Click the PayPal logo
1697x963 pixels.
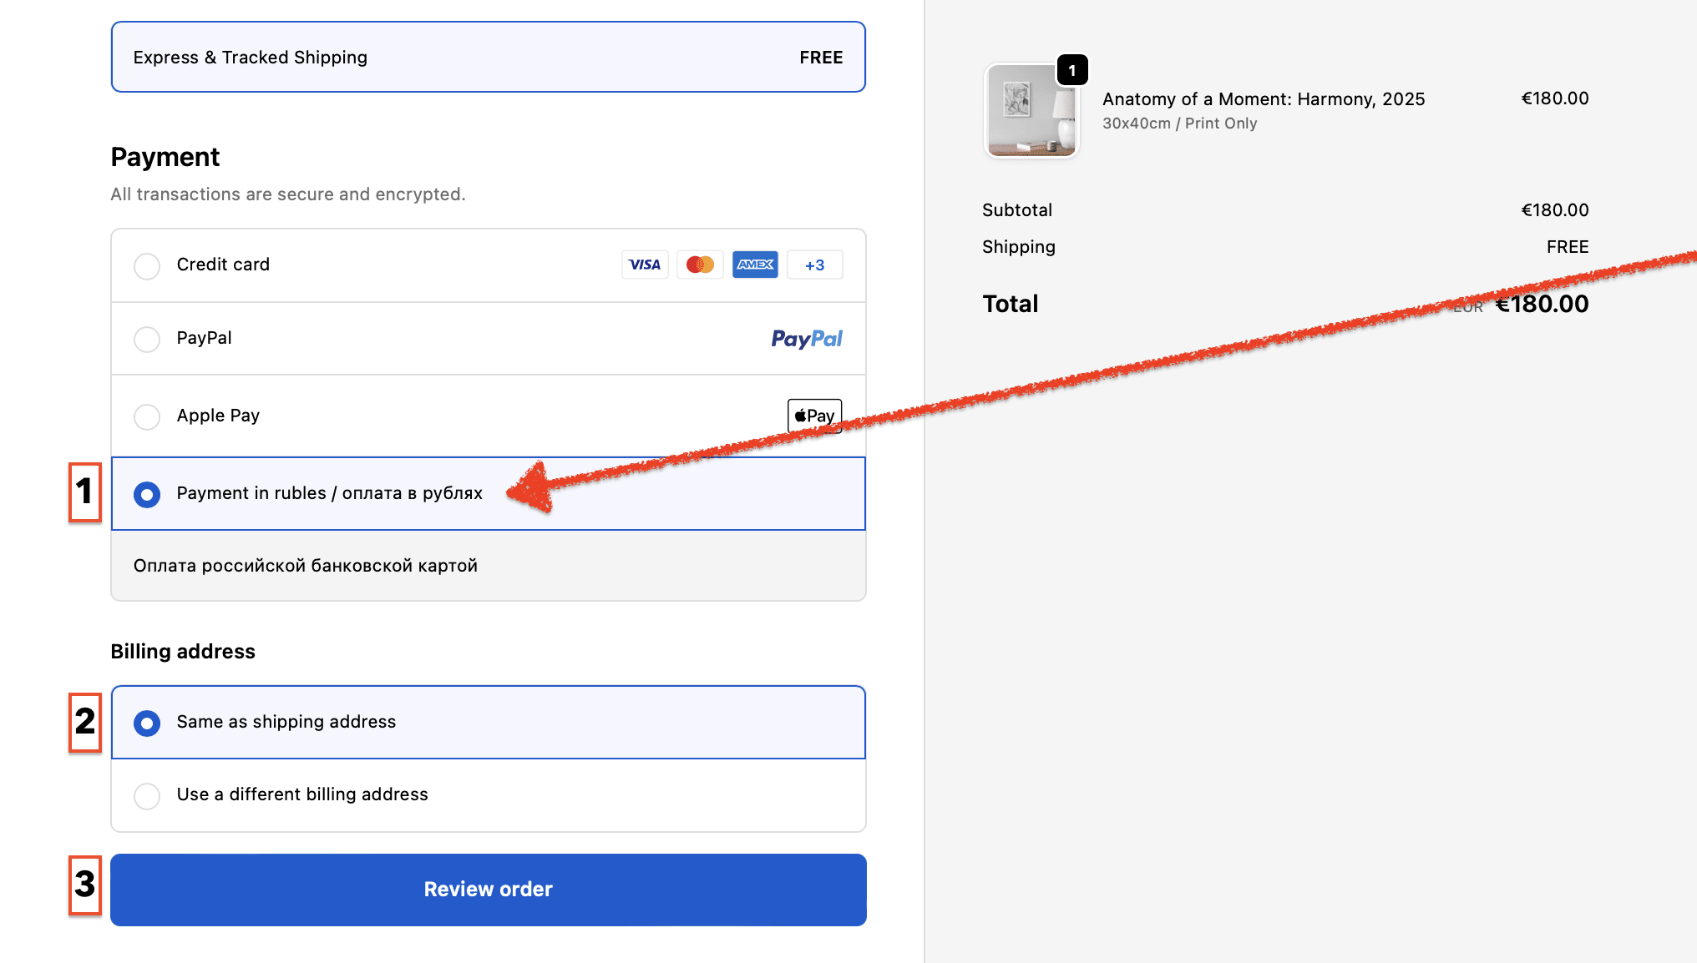806,339
